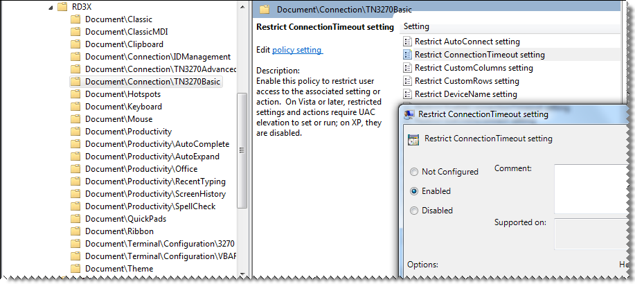The width and height of the screenshot is (635, 284).
Task: Click the Restrict CustomColumns setting icon
Action: [x=407, y=68]
